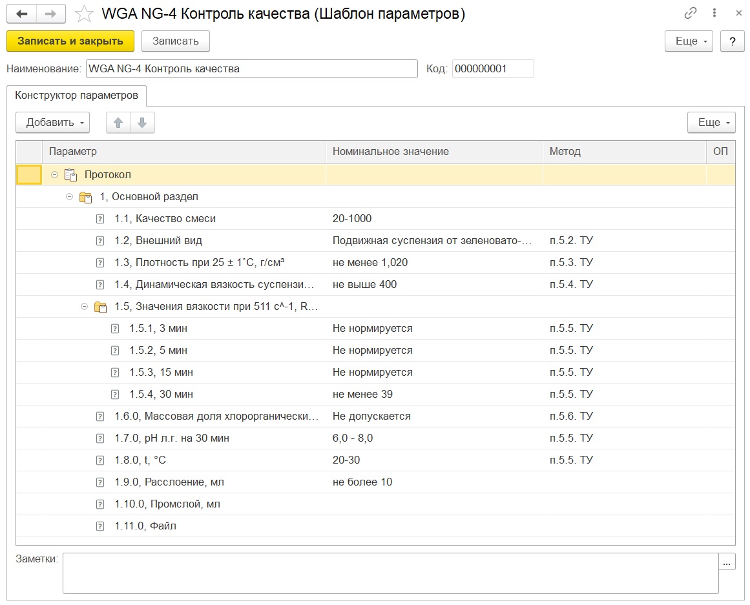Click the Номинальное значение column header
This screenshot has height=605, width=750.
pos(434,152)
